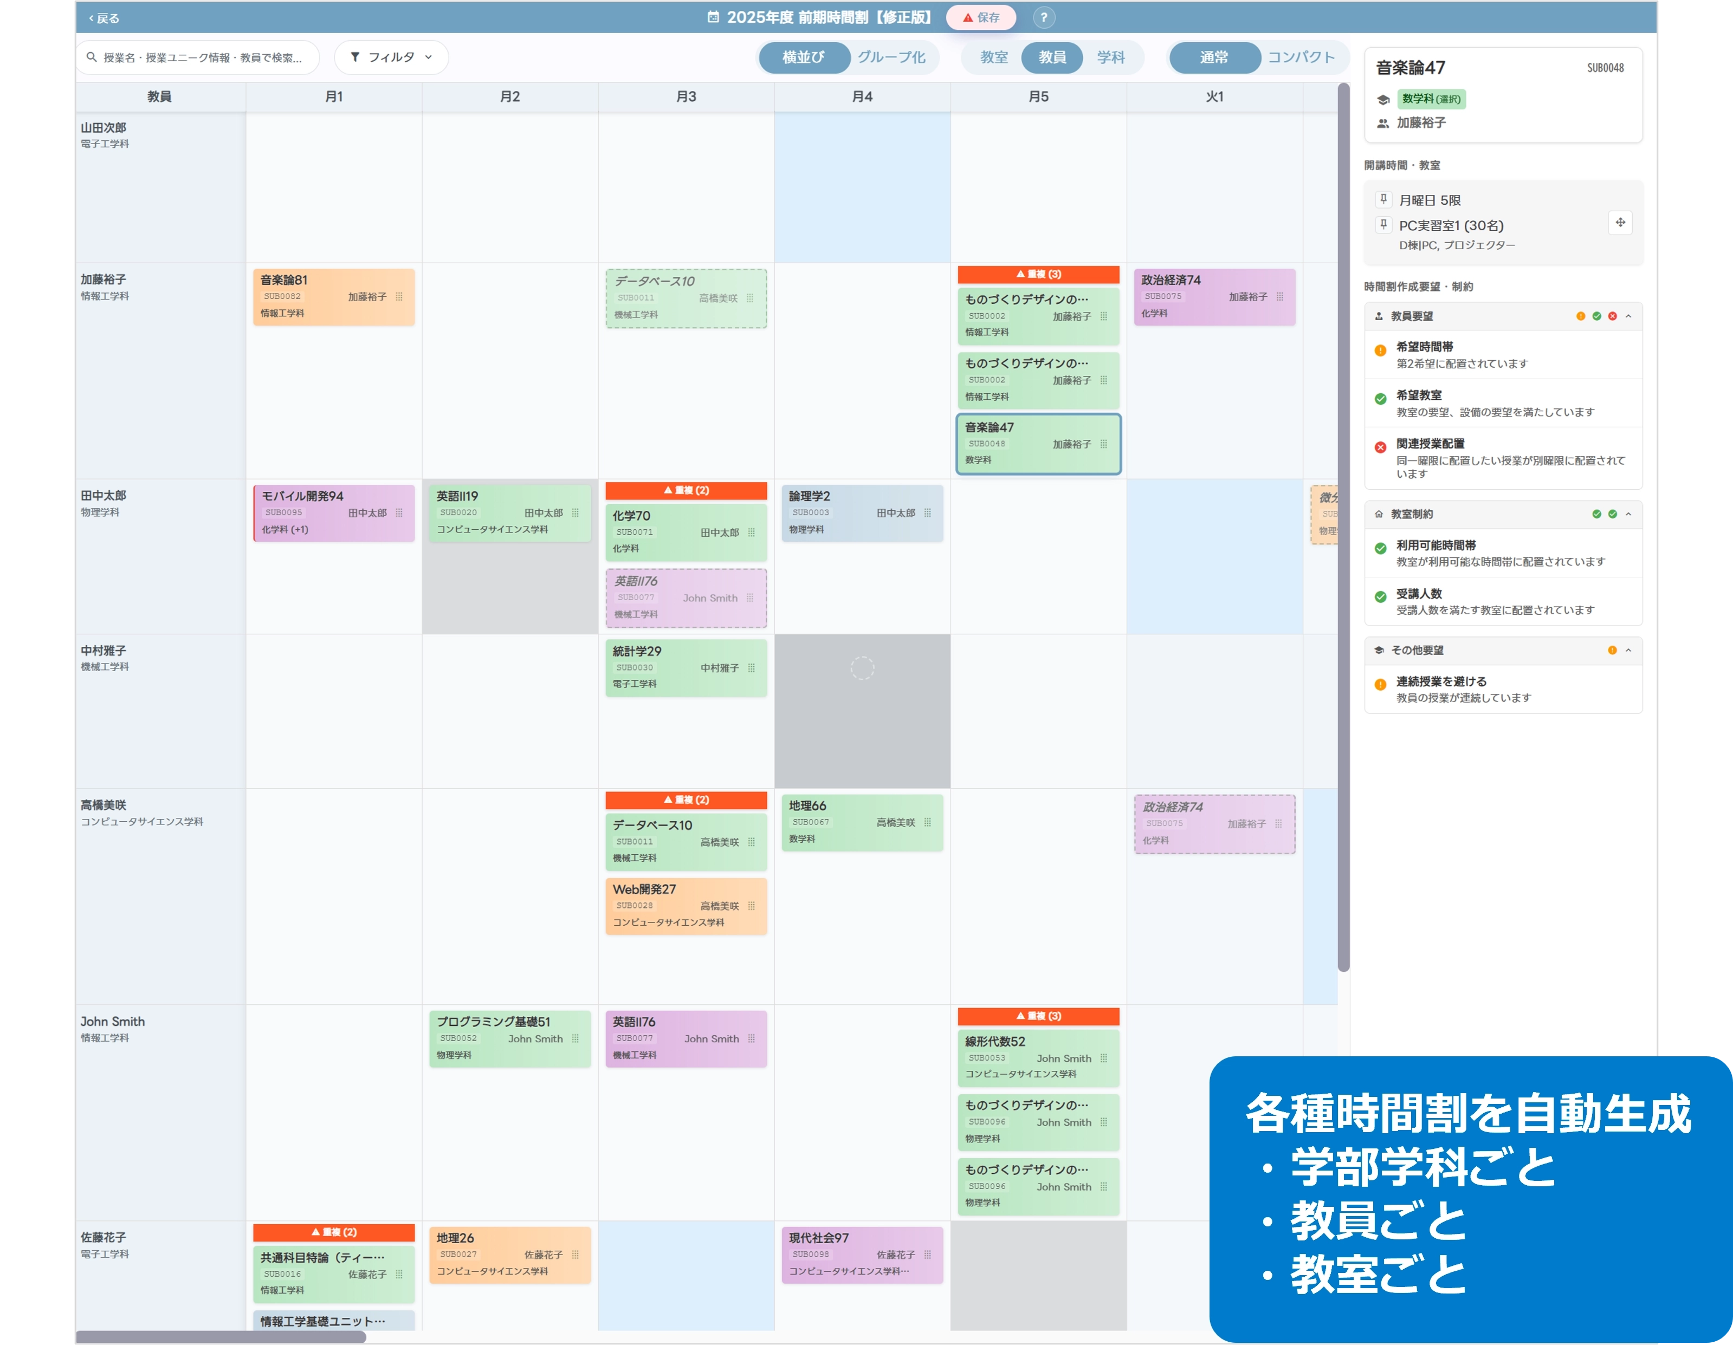Screen dimensions: 1733x1345
Task: Click the drag handle on 音楽論81 card
Action: (399, 297)
